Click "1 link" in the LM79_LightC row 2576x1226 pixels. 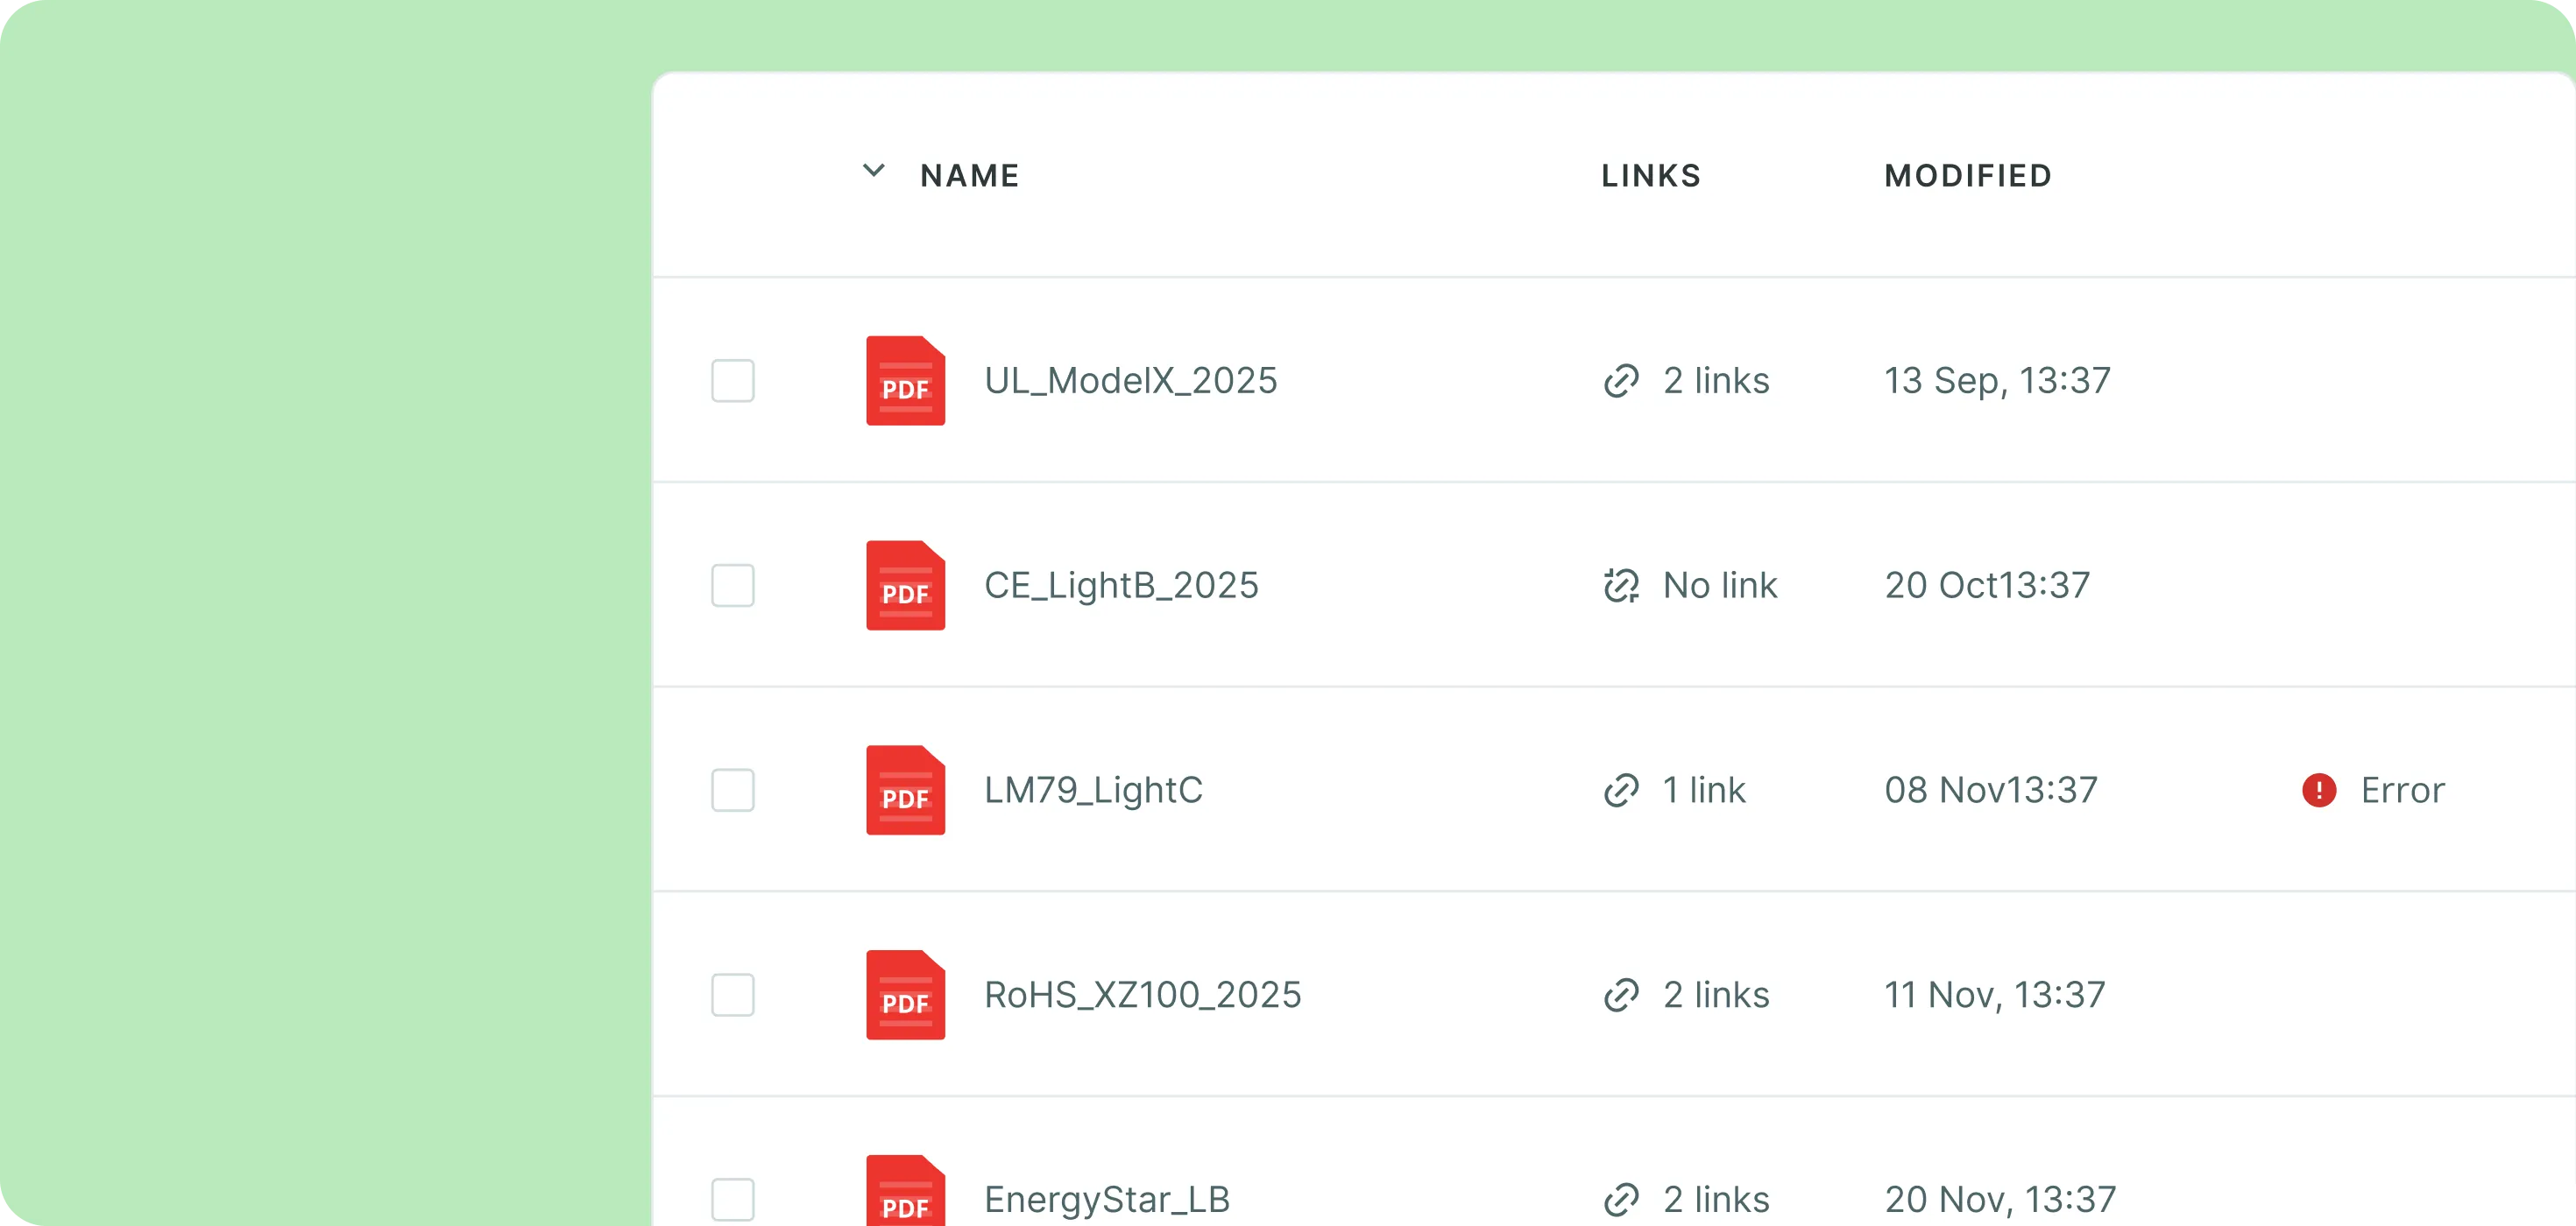click(1704, 791)
